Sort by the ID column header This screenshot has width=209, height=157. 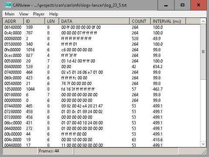pyautogui.click(x=34, y=21)
